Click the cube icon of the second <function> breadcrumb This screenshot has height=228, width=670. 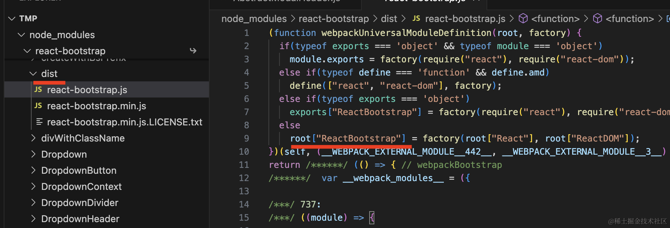[598, 18]
